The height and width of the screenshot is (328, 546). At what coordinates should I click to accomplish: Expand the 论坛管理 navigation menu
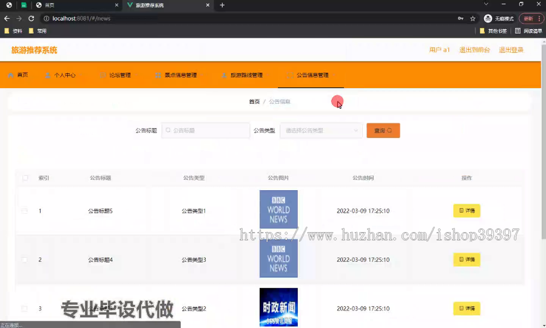120,75
